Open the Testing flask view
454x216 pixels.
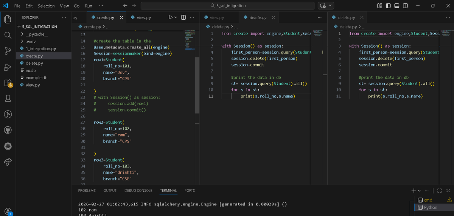pos(8,99)
